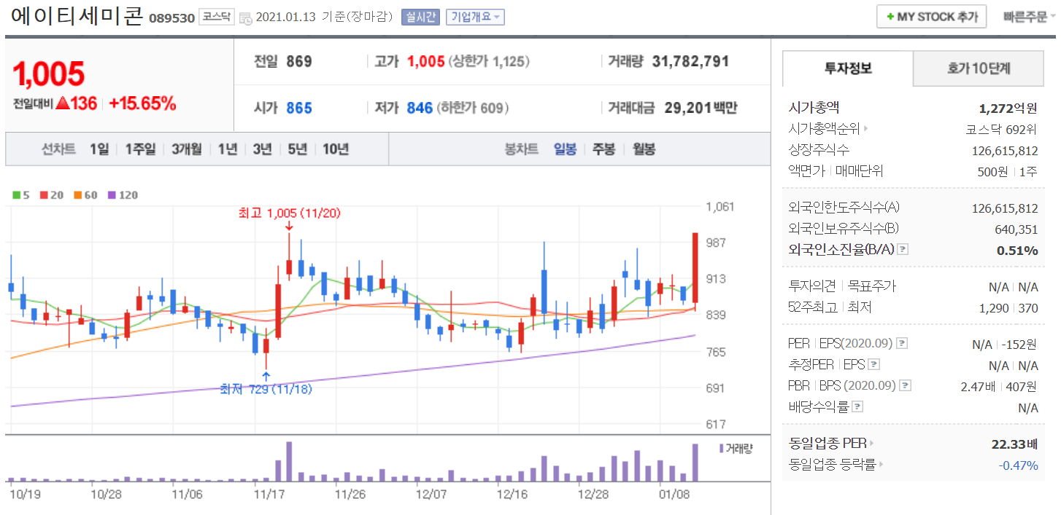Switch to the 호가10단계 tab
The image size is (1061, 515).
(979, 68)
